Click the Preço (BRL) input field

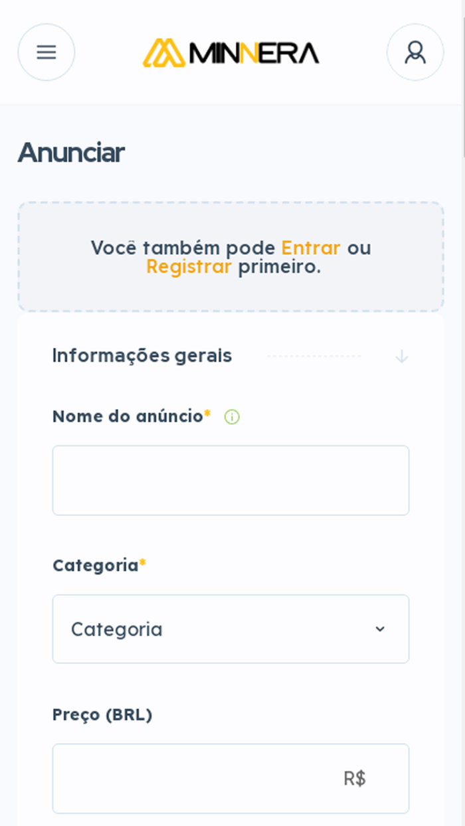click(x=231, y=778)
